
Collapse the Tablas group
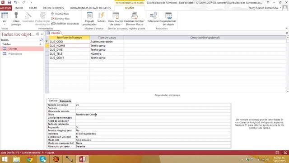[40, 44]
